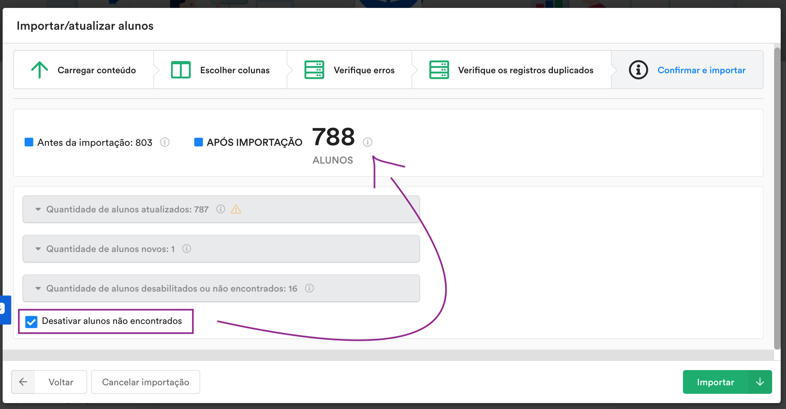Screen dimensions: 786x409
Task: Click the Verifique erros database icon
Action: pos(314,70)
